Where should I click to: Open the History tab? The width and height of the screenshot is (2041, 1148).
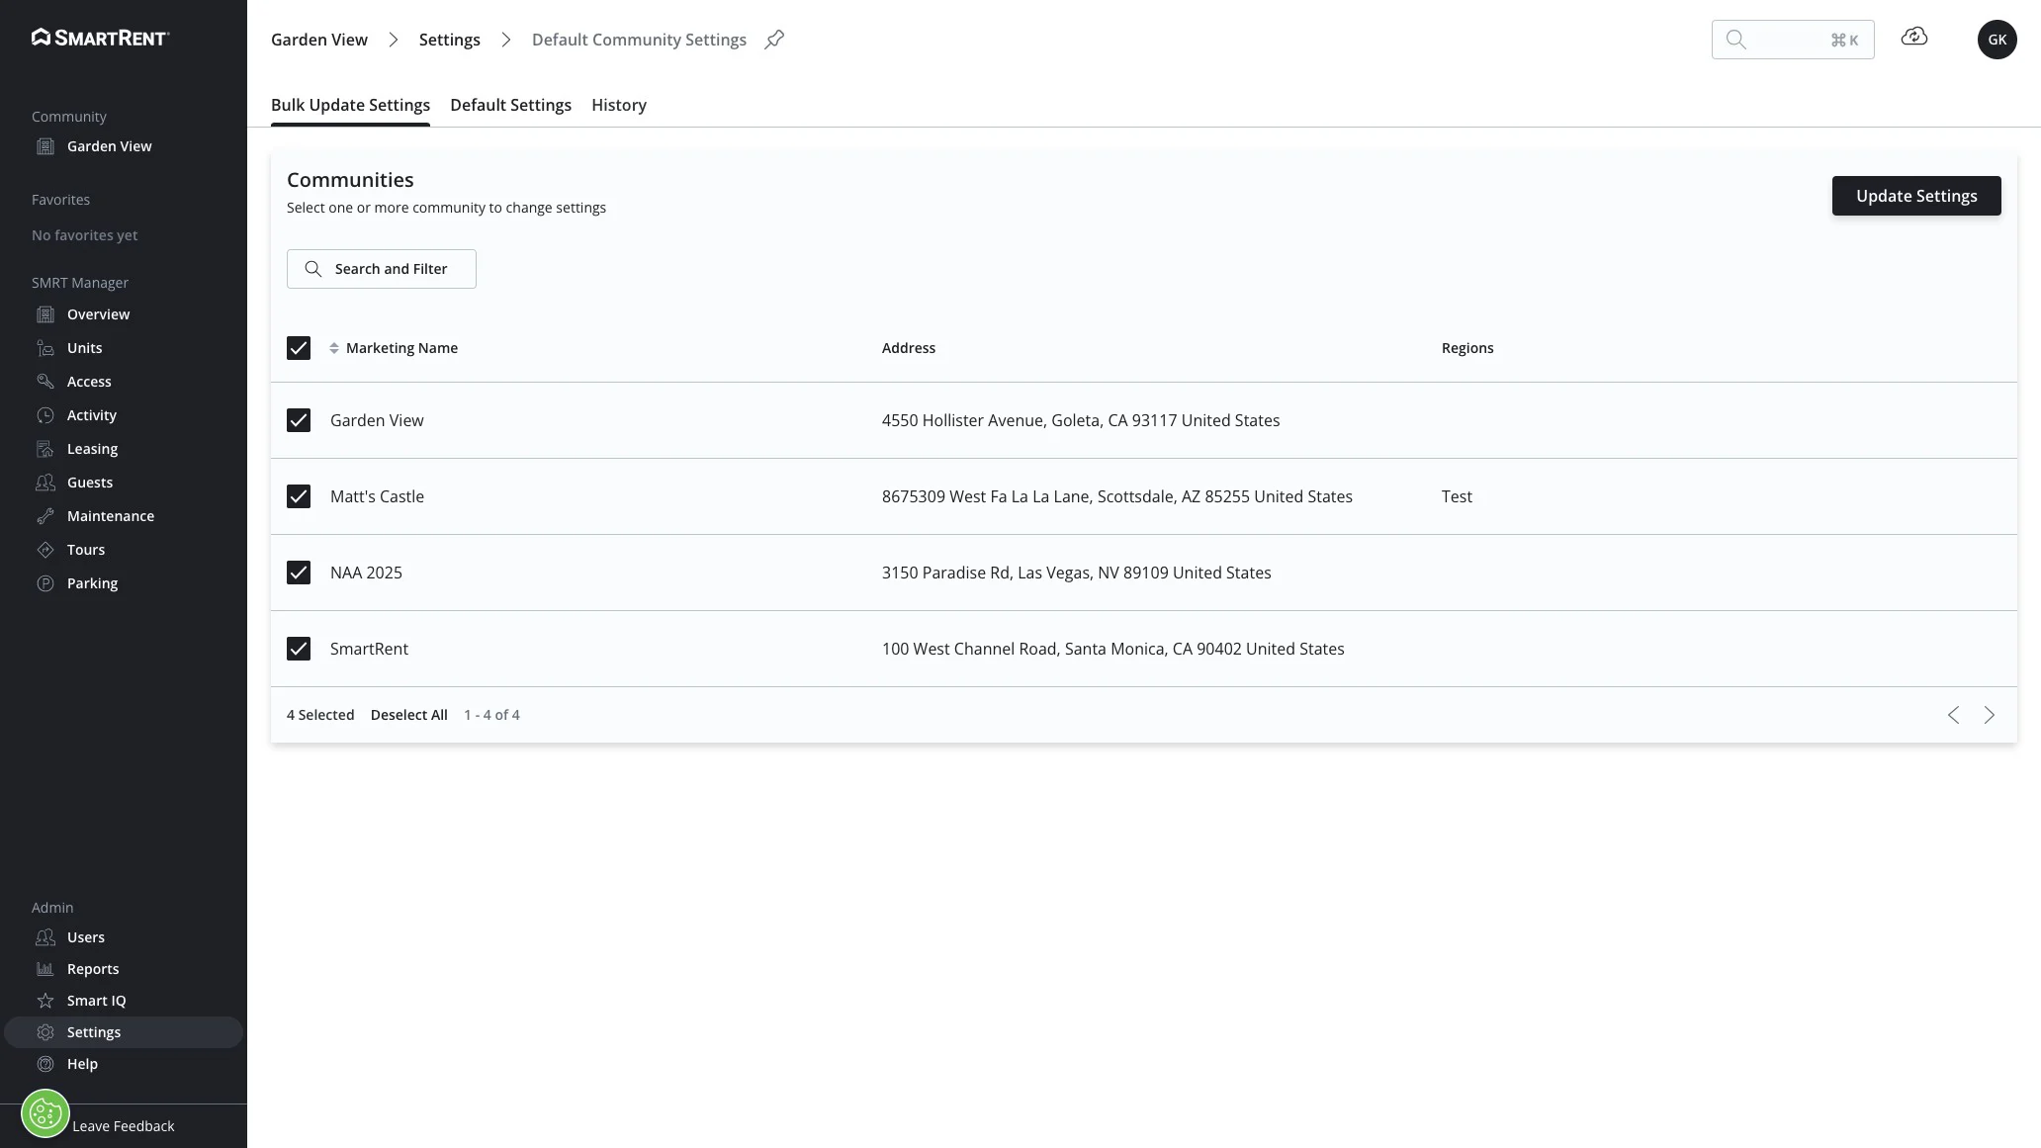click(x=619, y=105)
